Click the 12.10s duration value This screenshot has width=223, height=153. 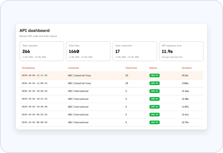(185, 99)
